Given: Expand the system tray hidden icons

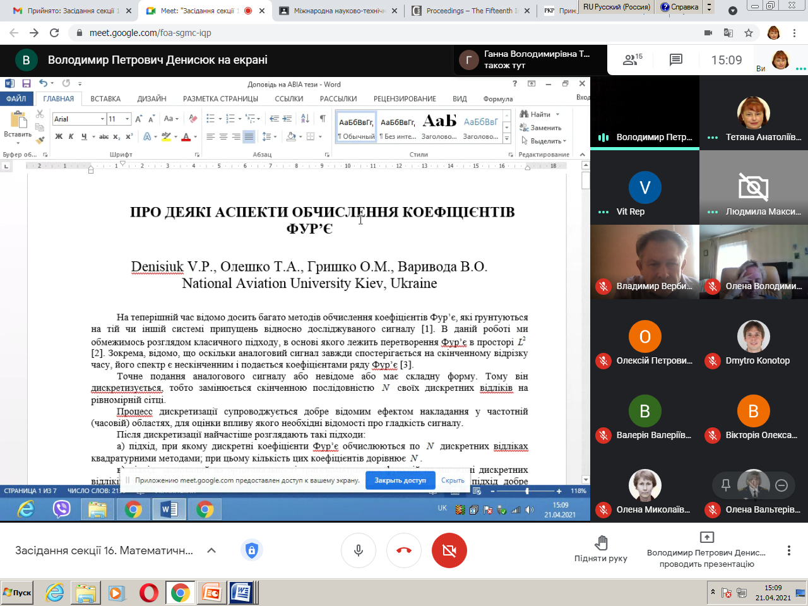Looking at the screenshot, I should click(713, 592).
